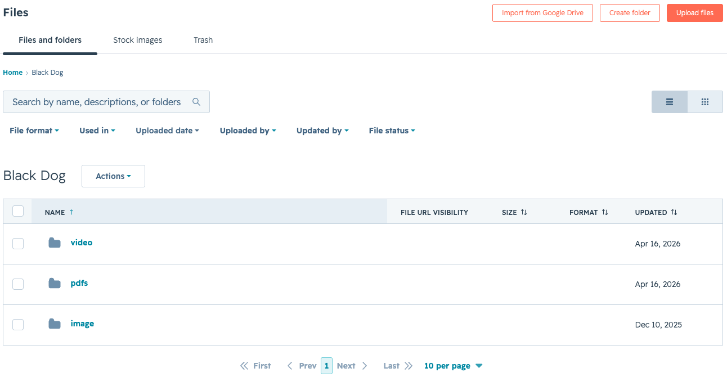Check the image folder row
The image size is (727, 377).
pyautogui.click(x=18, y=325)
